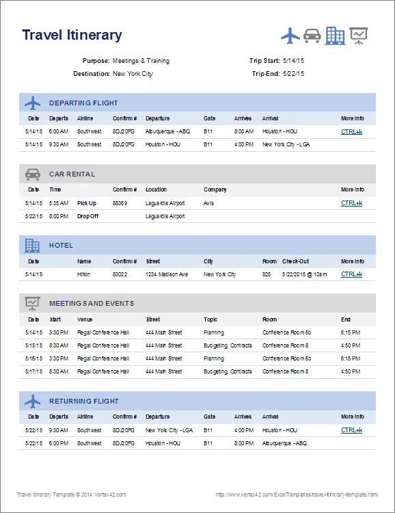Select the check-out cell 5/22/2015 @ 10am
The width and height of the screenshot is (395, 513).
pyautogui.click(x=304, y=274)
